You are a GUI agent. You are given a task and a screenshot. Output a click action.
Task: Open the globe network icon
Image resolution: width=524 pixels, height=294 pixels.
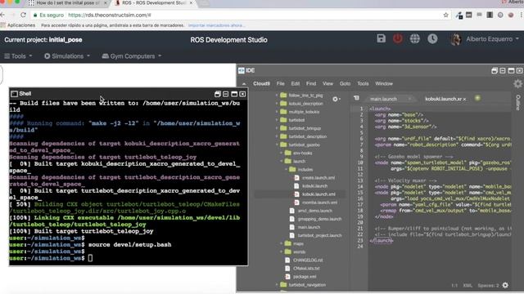415,38
